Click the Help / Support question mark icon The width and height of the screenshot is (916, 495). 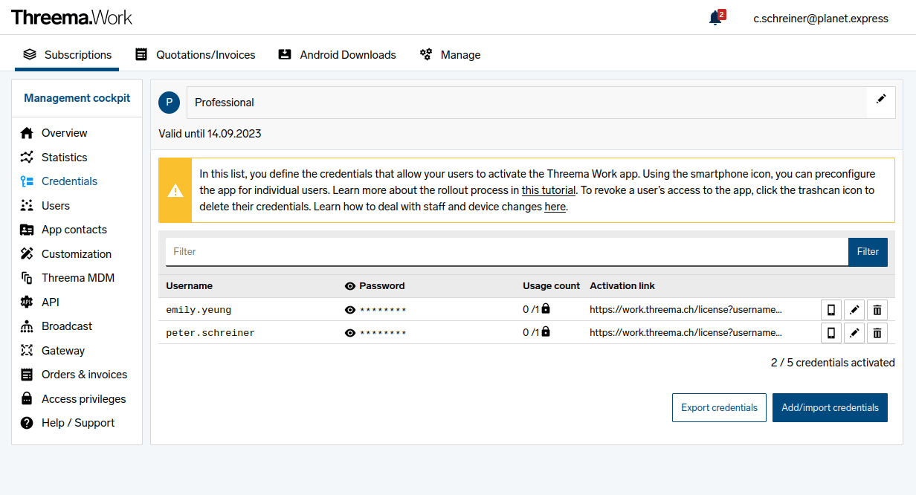[x=27, y=423]
